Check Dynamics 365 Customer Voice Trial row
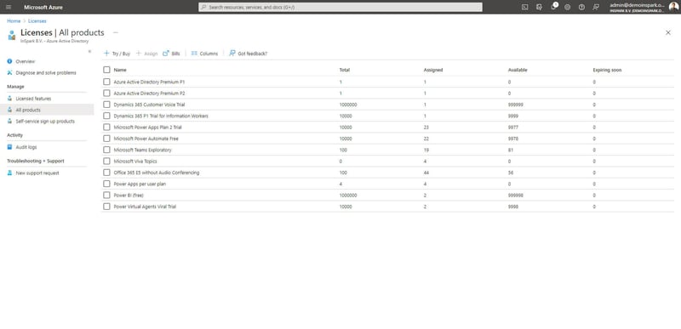Viewport: 681px width, 329px height. click(106, 105)
